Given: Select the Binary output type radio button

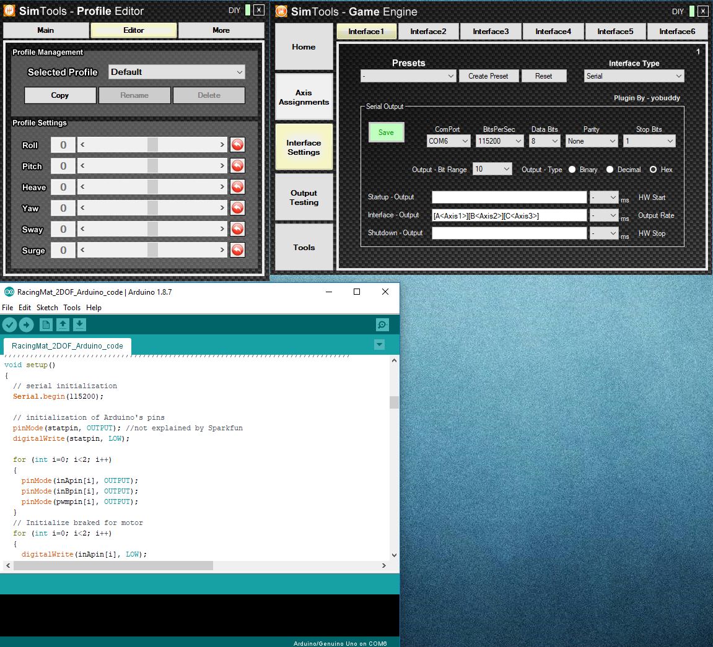Looking at the screenshot, I should pos(572,170).
